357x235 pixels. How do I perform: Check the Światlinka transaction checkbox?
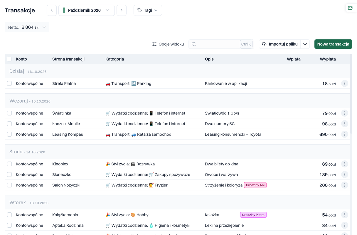pos(9,113)
